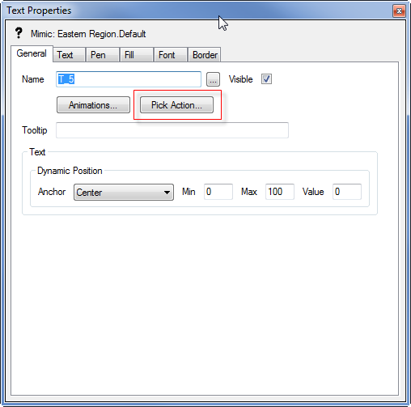The image size is (411, 407).
Task: Click the Animations... button
Action: (x=93, y=105)
